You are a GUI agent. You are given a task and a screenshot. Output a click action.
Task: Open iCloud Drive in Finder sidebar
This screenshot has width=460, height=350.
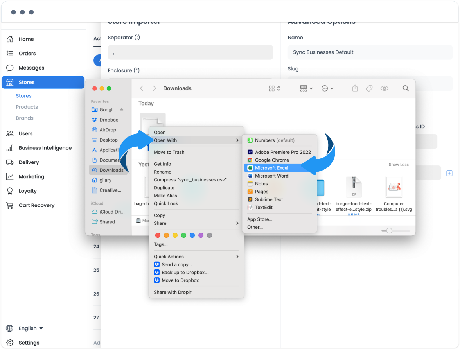point(112,212)
